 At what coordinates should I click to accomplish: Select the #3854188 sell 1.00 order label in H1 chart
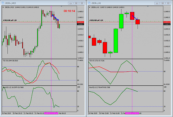96,20
